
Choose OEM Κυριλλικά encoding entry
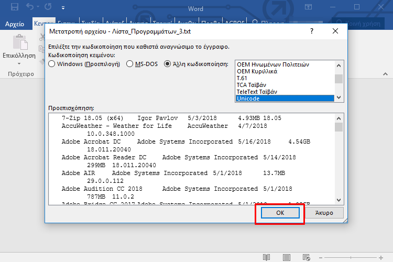285,71
